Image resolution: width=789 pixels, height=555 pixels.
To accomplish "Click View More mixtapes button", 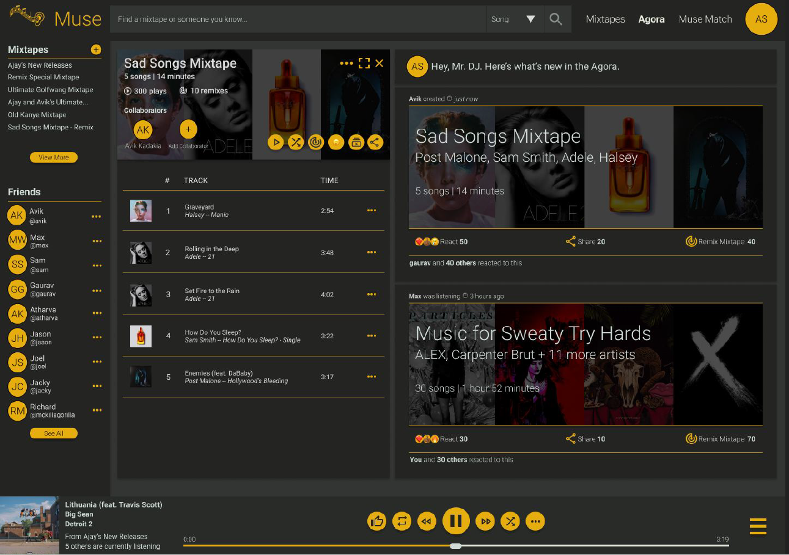I will point(54,158).
